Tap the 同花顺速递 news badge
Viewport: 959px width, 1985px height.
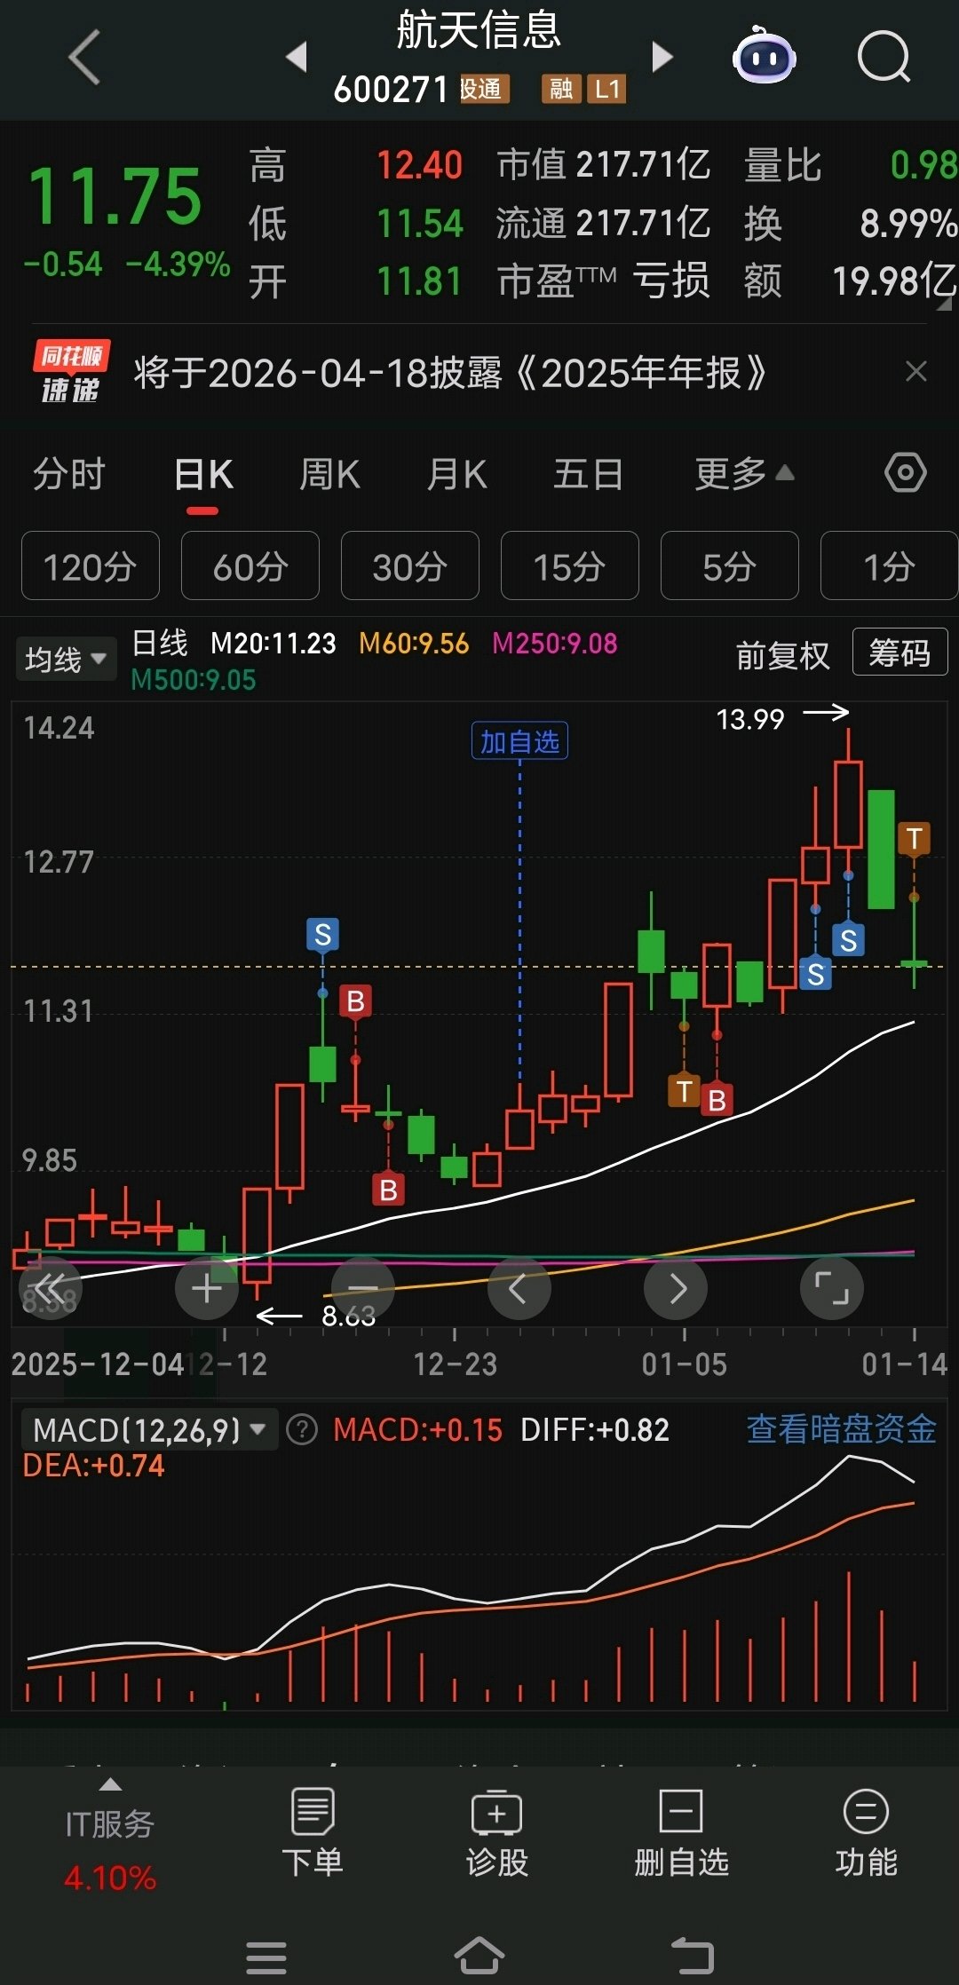[x=71, y=372]
